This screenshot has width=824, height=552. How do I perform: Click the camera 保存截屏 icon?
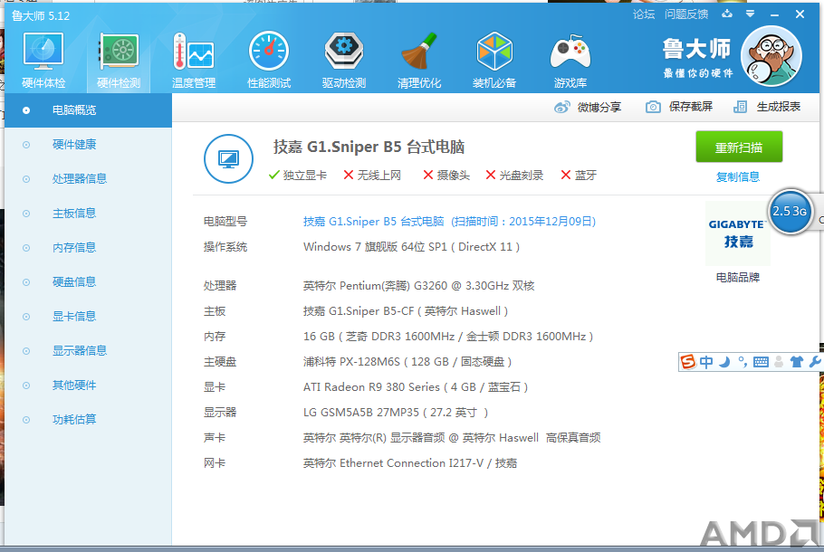[x=653, y=107]
